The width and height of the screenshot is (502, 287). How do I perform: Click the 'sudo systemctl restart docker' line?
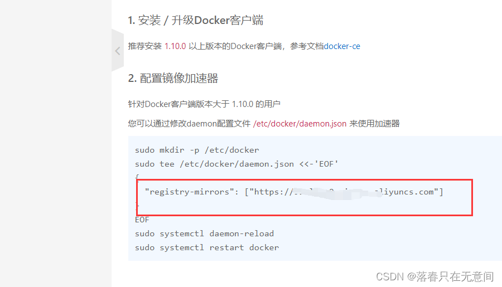[x=206, y=247]
